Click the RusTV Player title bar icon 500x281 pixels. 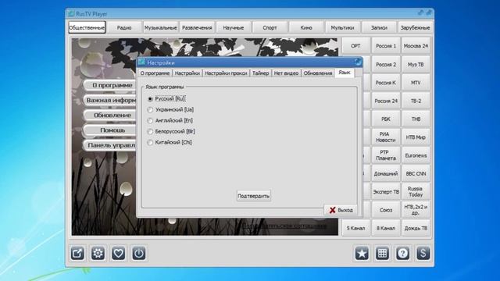pos(71,13)
